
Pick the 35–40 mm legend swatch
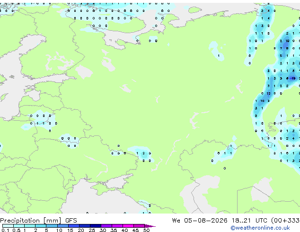tap(117, 226)
